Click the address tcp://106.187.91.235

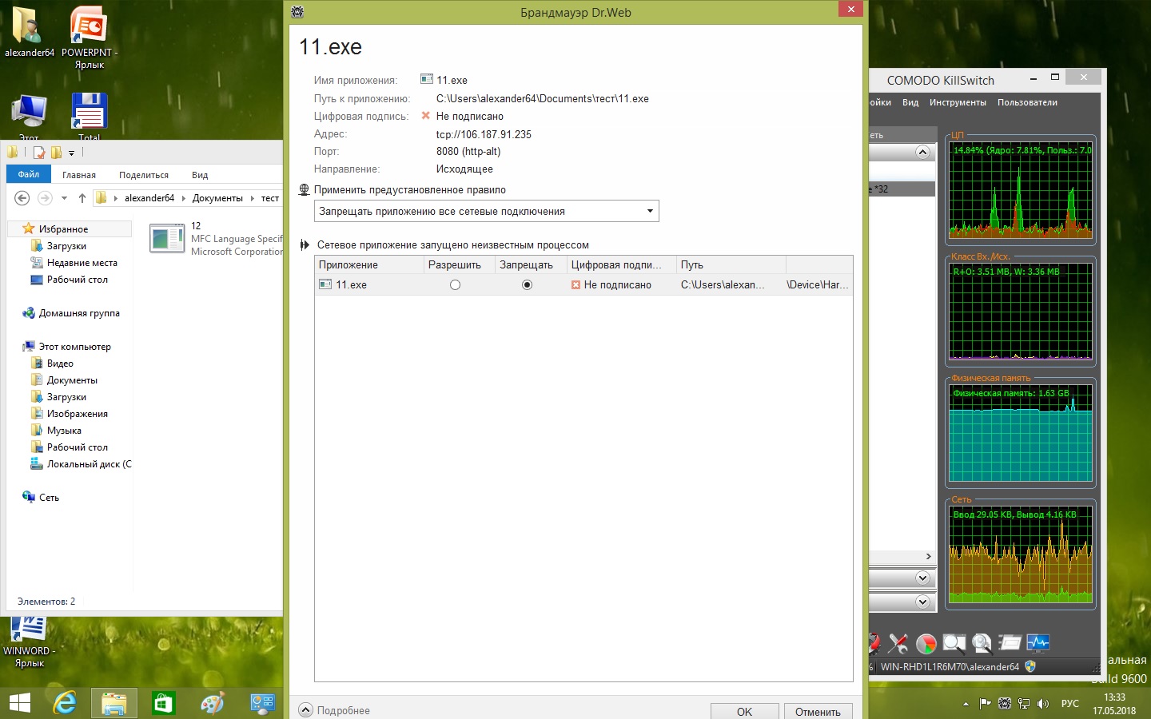[x=484, y=134]
